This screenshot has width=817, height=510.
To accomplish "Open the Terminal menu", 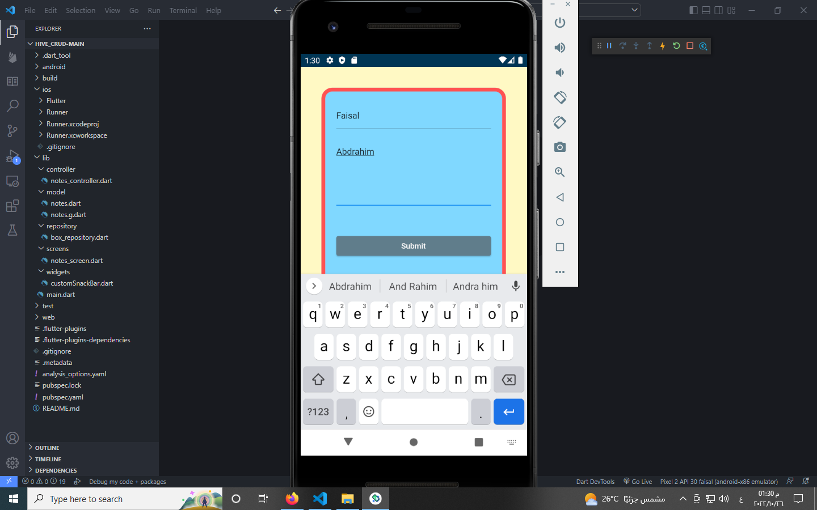I will [x=183, y=10].
